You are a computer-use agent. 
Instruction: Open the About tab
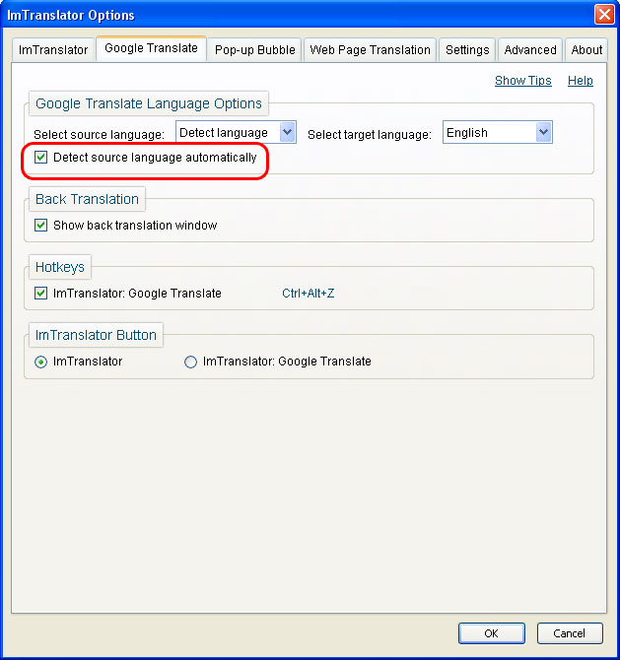pyautogui.click(x=586, y=50)
